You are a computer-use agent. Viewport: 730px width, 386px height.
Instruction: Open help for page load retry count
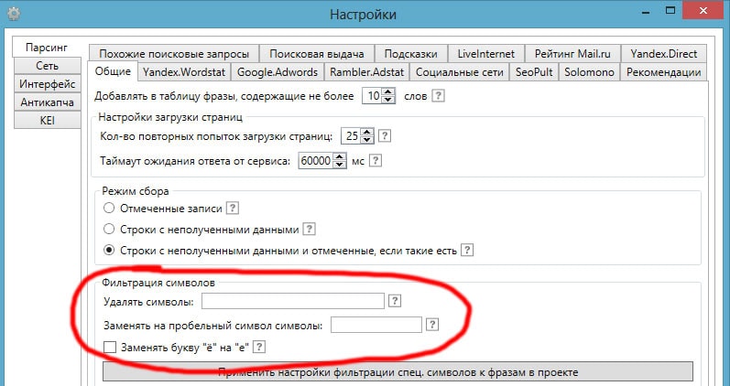click(x=384, y=135)
